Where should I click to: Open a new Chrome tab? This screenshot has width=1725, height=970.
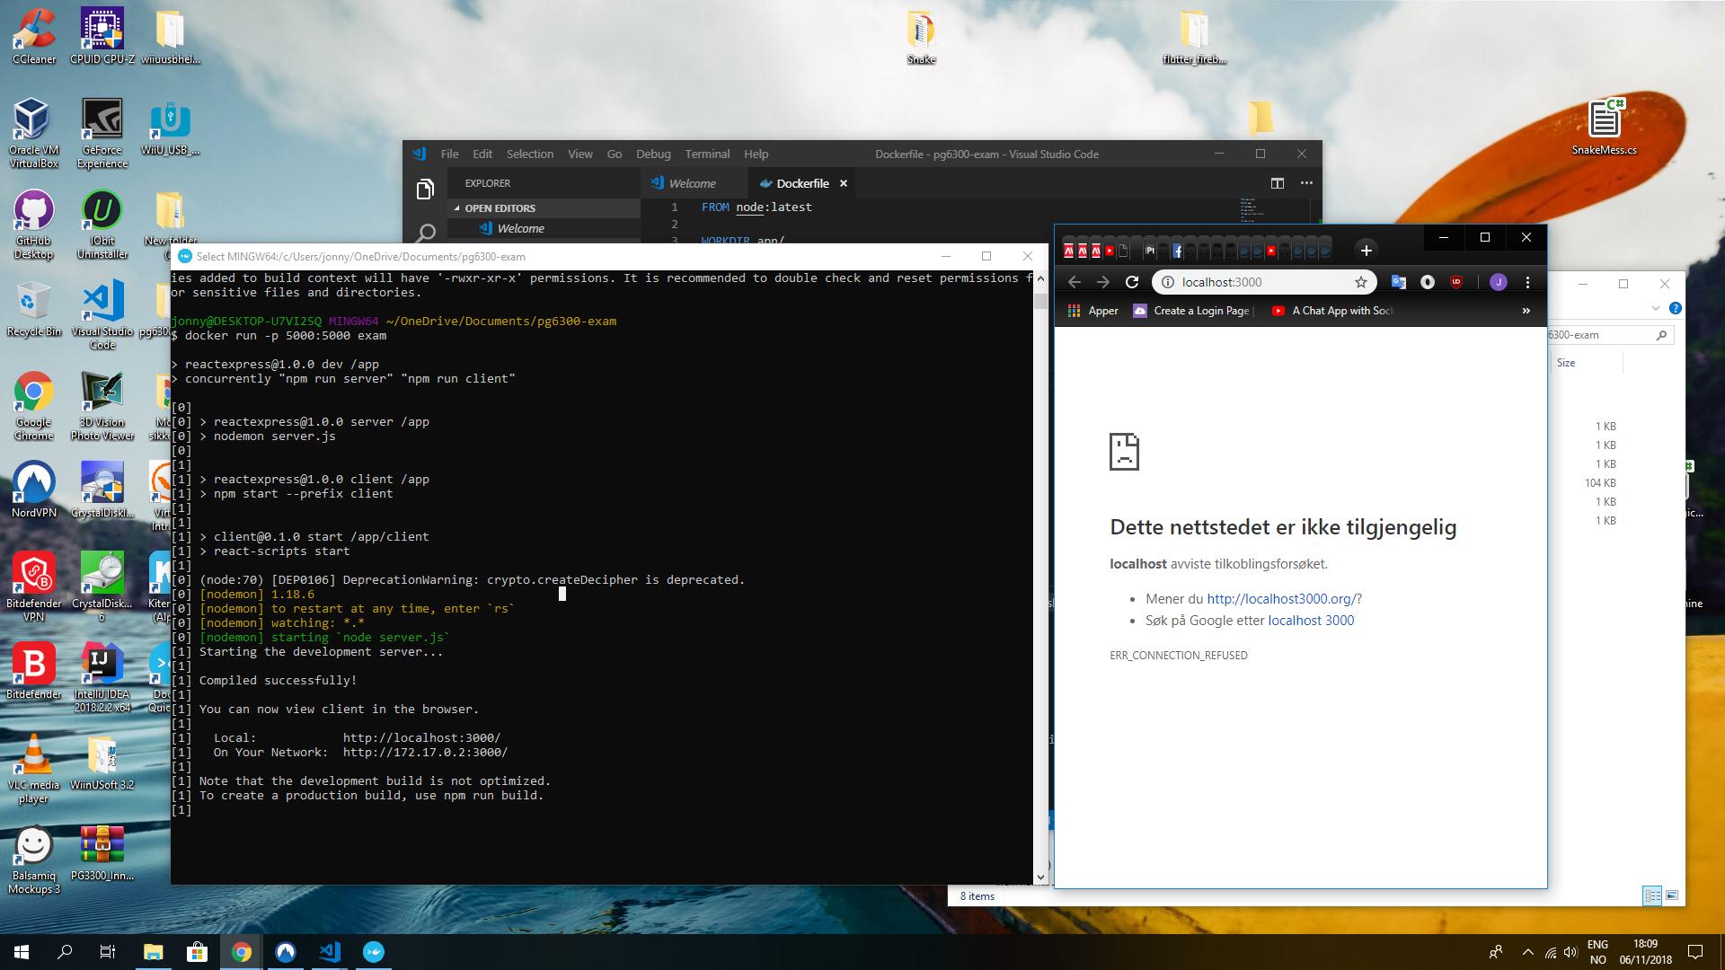click(1366, 250)
